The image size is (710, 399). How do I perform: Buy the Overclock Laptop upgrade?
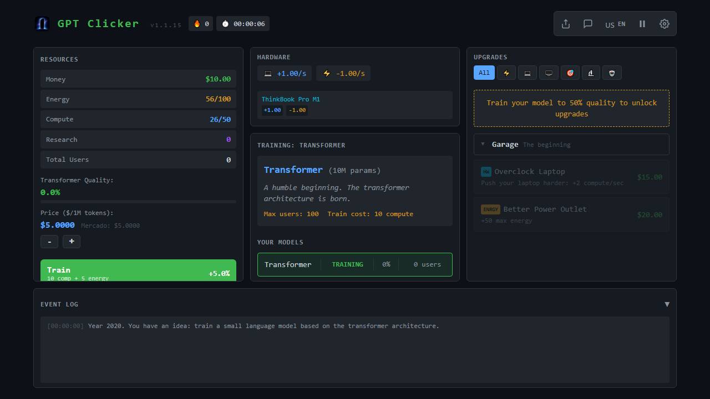pos(571,177)
